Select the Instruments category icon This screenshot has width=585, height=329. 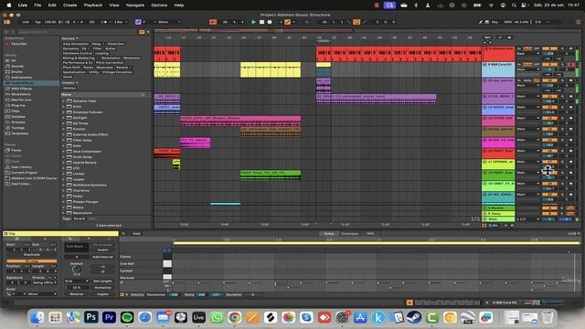click(x=7, y=77)
